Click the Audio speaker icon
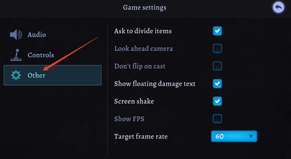The height and width of the screenshot is (159, 291). [x=16, y=35]
